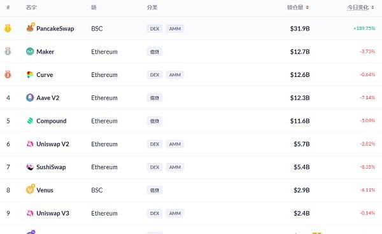
Task: Click the SushiSwap logo icon
Action: coord(30,167)
